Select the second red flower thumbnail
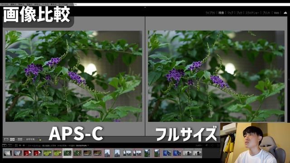This screenshot has height=163, width=290. coord(38,153)
